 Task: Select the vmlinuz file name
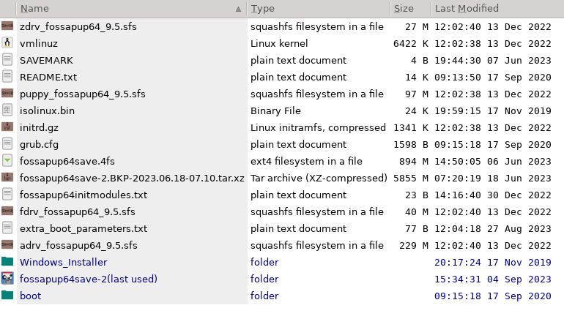pos(39,43)
